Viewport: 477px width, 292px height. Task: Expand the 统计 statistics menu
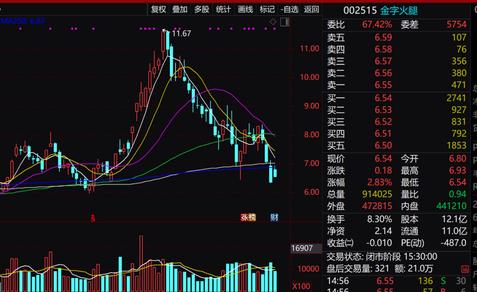223,9
